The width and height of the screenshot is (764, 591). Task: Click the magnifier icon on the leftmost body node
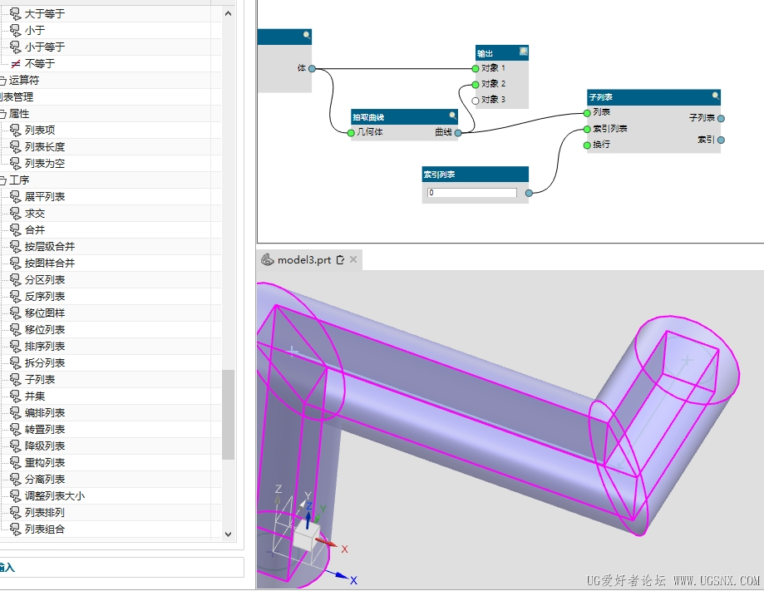click(x=307, y=35)
